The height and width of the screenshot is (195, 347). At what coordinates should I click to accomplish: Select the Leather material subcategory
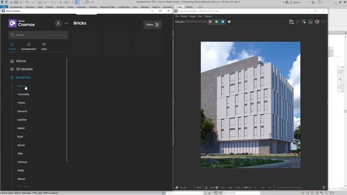pyautogui.click(x=22, y=120)
